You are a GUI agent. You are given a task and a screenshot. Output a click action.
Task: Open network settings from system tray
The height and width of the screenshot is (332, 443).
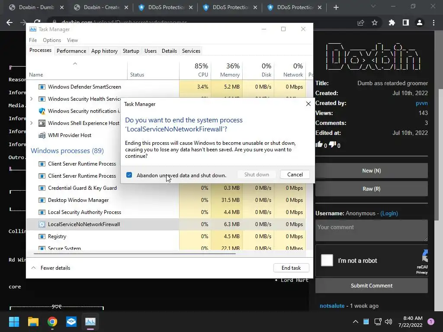[377, 322]
